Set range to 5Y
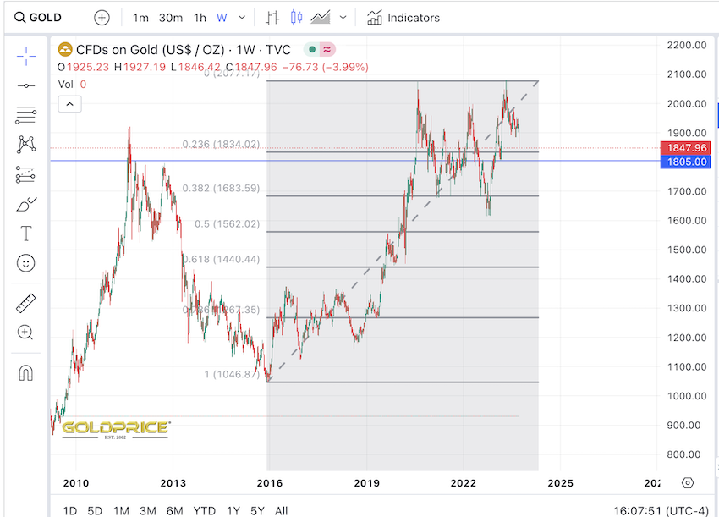This screenshot has width=719, height=517. point(258,510)
